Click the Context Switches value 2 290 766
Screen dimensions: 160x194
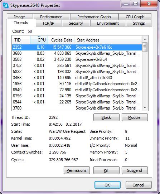(58, 152)
